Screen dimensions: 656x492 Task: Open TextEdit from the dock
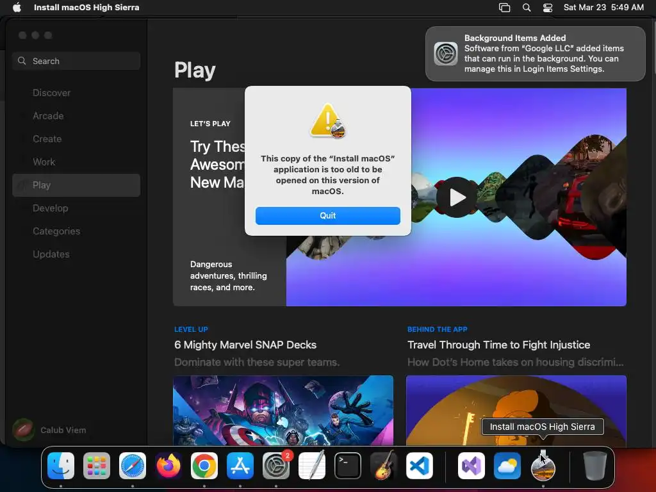pyautogui.click(x=312, y=466)
